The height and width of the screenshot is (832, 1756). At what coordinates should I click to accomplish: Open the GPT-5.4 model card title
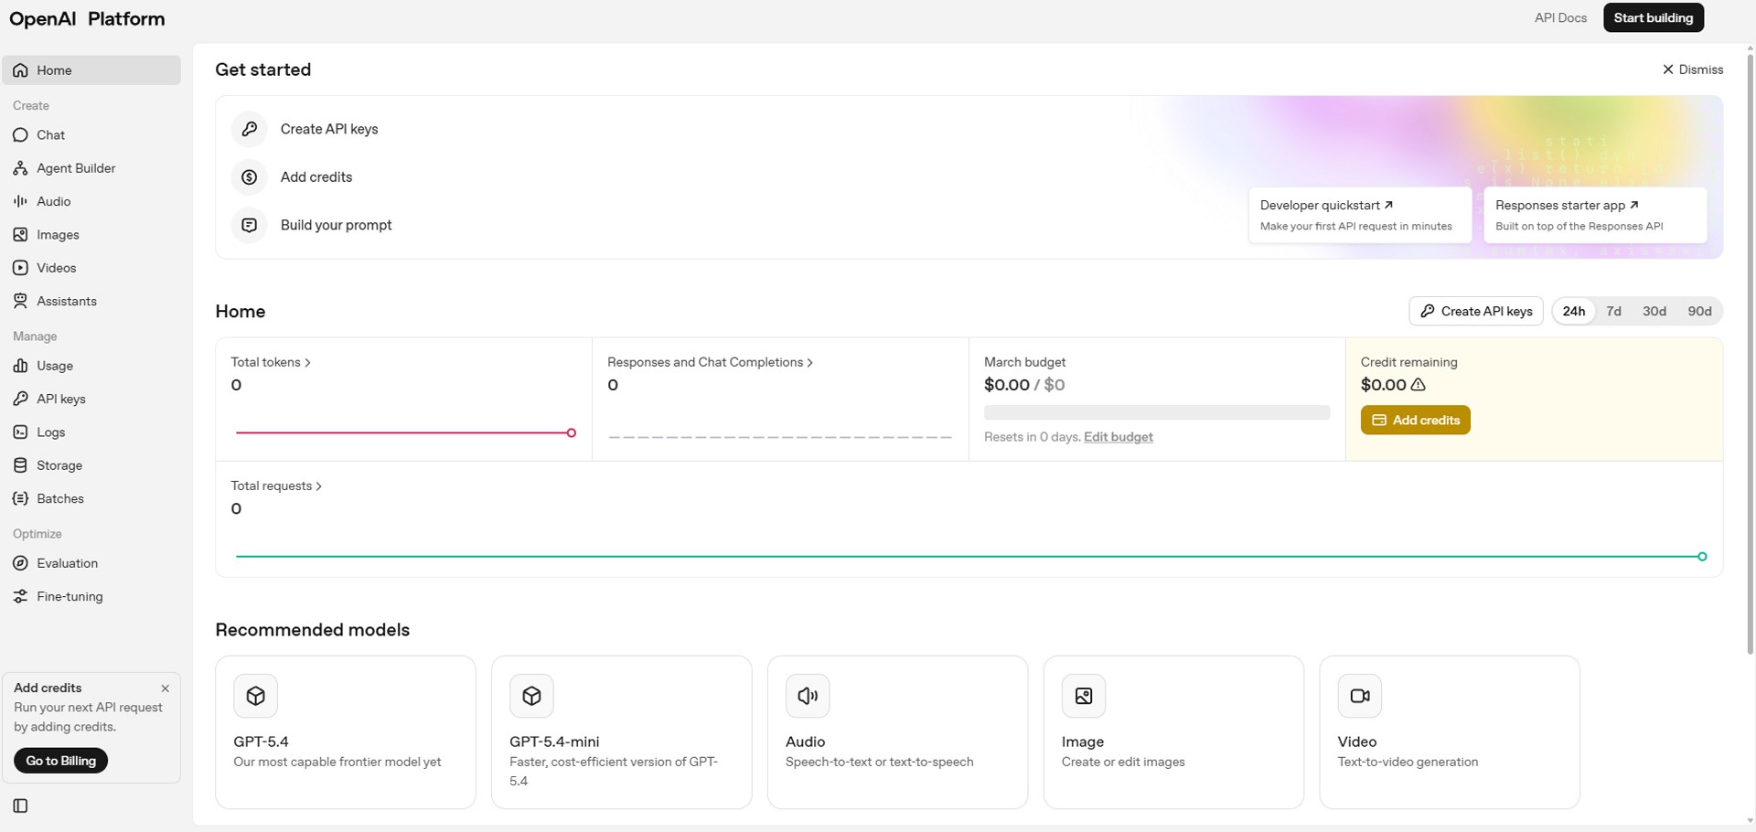click(x=261, y=741)
